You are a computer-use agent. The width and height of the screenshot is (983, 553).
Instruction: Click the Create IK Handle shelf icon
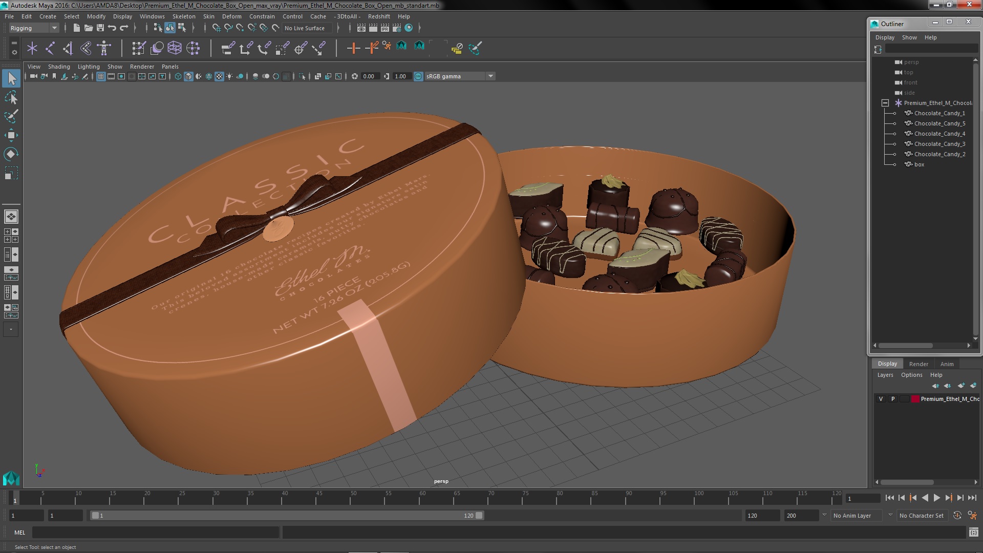coord(68,48)
